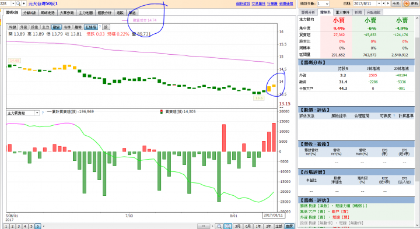Go to next date arrow
The image size is (420, 229).
click(388, 3)
